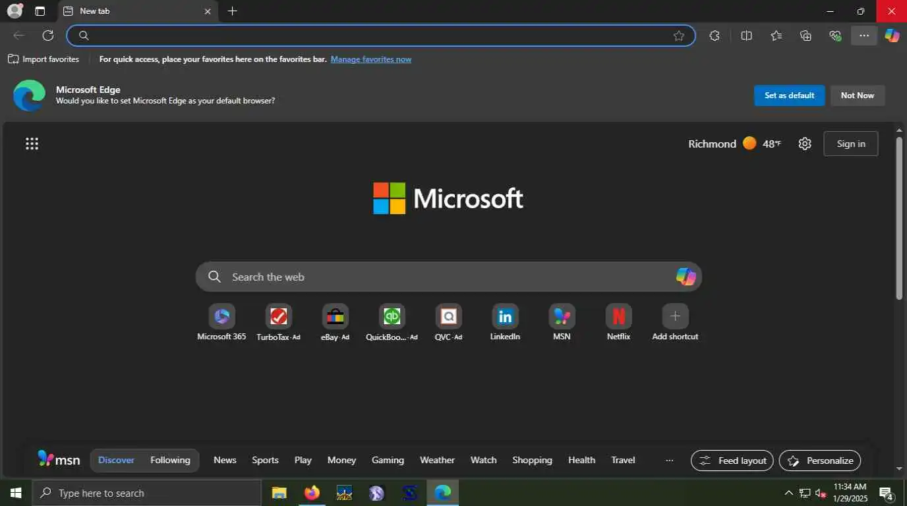Open the muted volume tray icon

point(821,493)
